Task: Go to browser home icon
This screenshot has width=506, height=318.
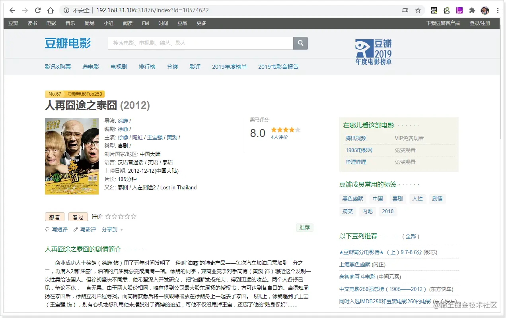Action: click(x=51, y=10)
